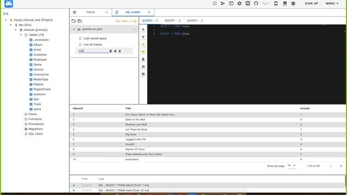Click the last action icon beside List input
The height and width of the screenshot is (195, 347).
click(x=120, y=51)
